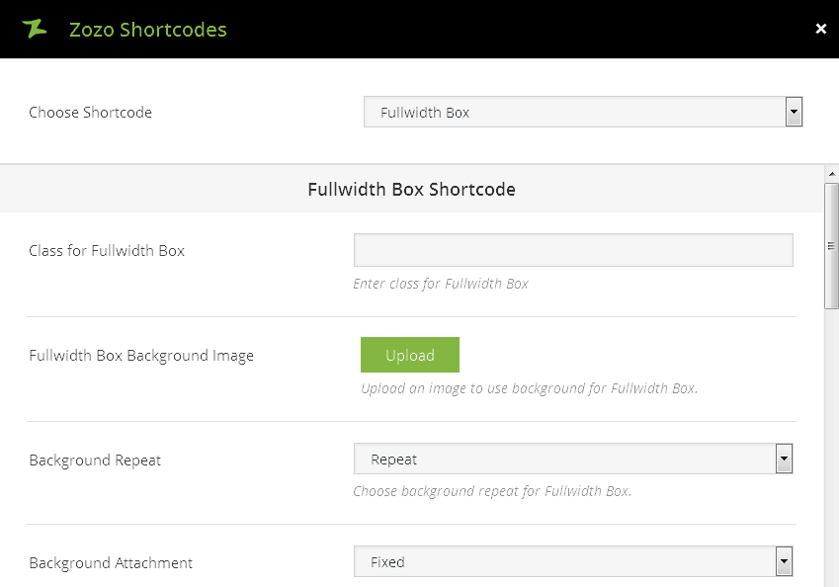Click the Choose Shortcode label

[x=90, y=113]
